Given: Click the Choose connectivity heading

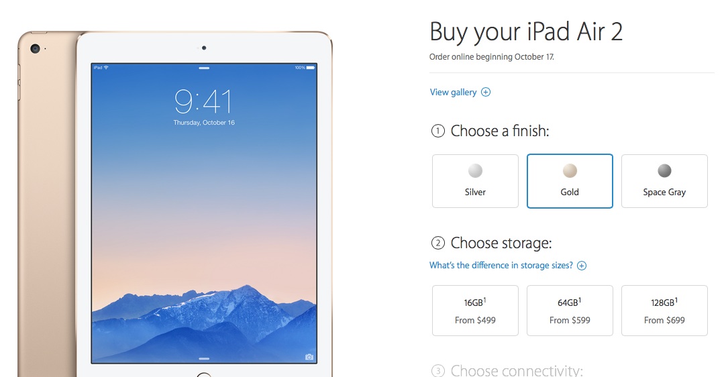Looking at the screenshot, I should [x=517, y=370].
